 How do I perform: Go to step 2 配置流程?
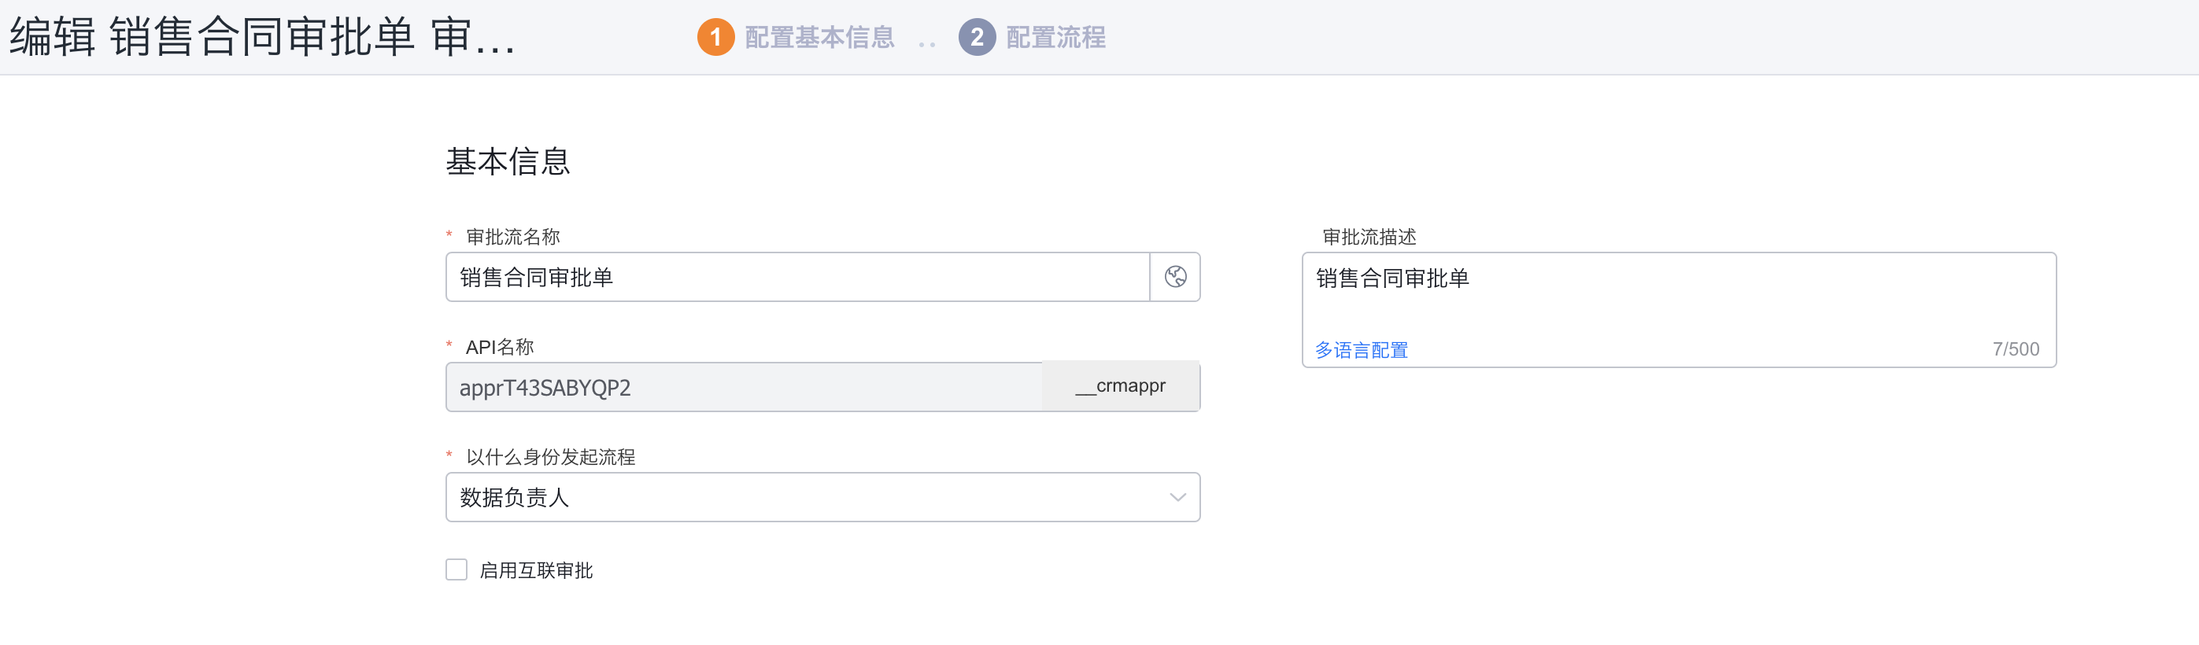(x=1031, y=37)
